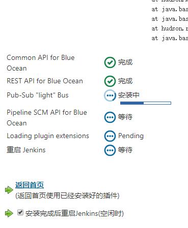The image size is (188, 228).
Task: Click waiting icon for Pipeline SCM API
Action: click(x=110, y=117)
